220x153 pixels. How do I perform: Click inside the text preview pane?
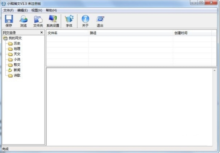click(x=129, y=107)
